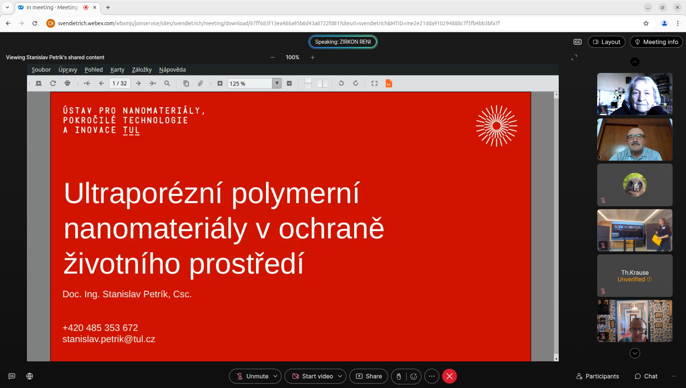Unmute the microphone
The width and height of the screenshot is (686, 388).
click(x=252, y=376)
